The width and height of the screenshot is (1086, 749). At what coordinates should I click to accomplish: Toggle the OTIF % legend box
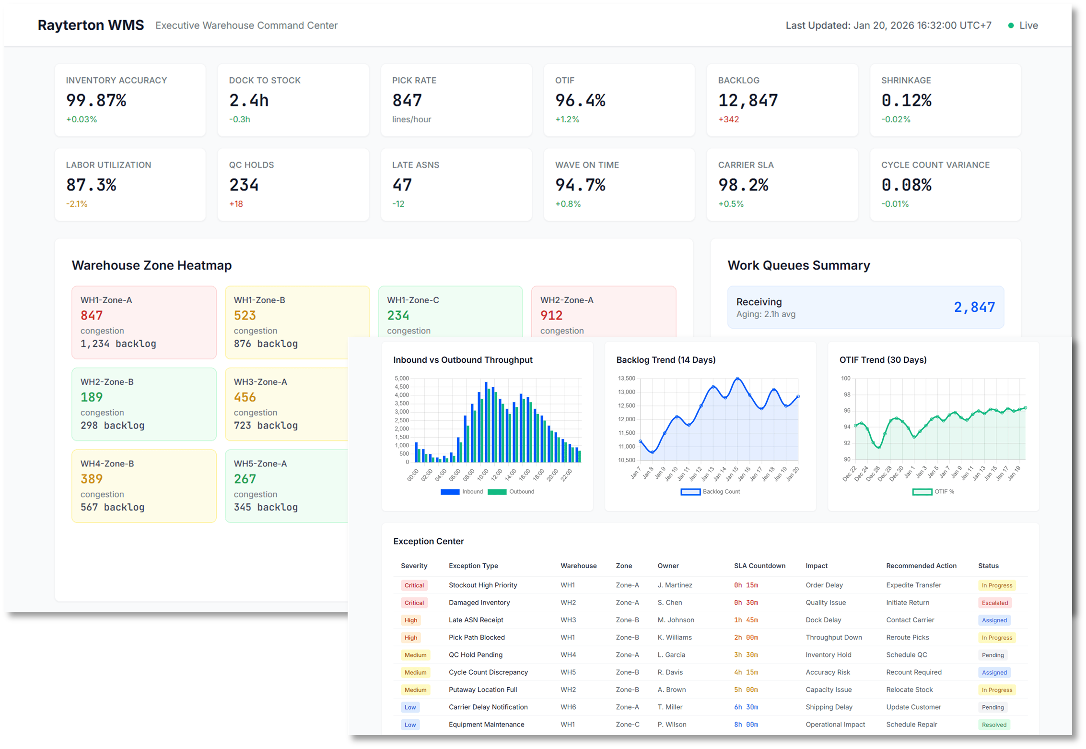tap(922, 492)
